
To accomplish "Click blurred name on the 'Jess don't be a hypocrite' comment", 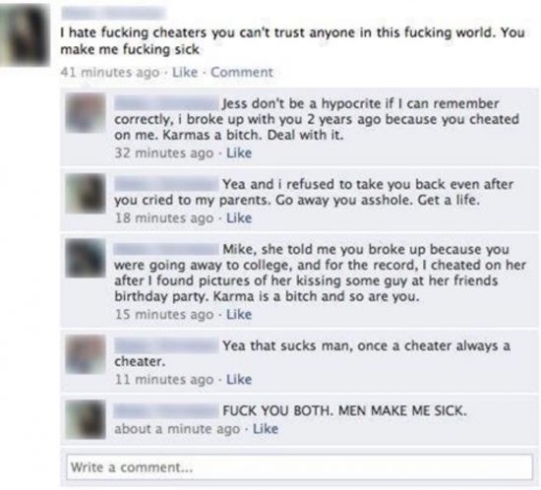I will pyautogui.click(x=166, y=103).
